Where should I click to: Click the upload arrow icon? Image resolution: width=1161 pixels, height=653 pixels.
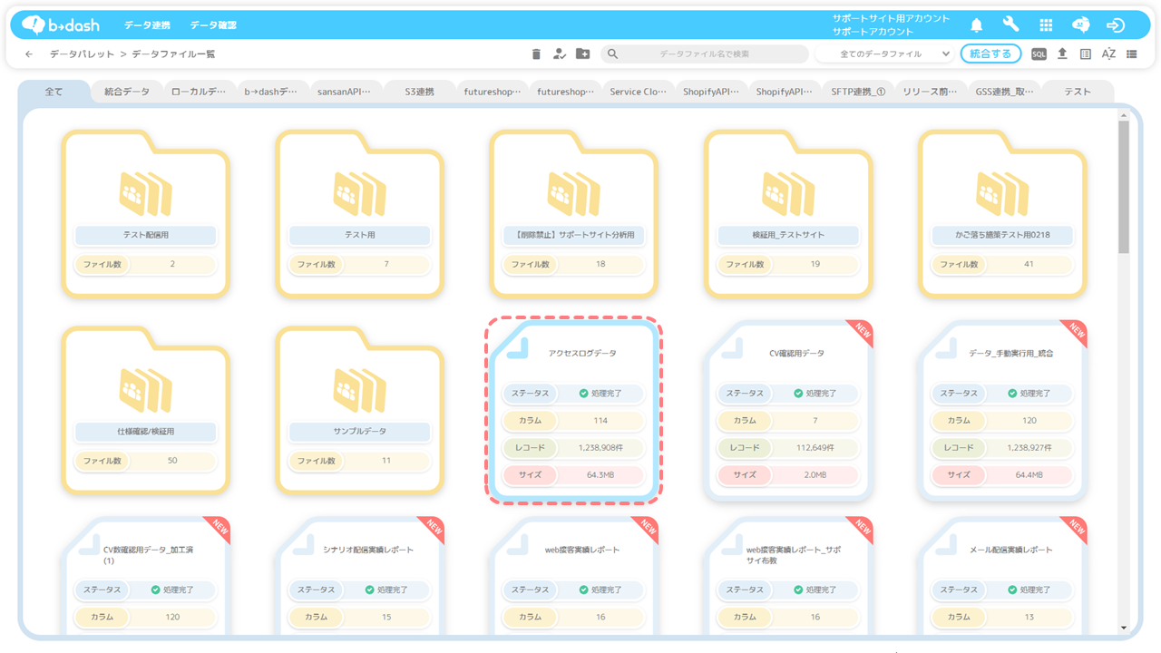pyautogui.click(x=1062, y=54)
